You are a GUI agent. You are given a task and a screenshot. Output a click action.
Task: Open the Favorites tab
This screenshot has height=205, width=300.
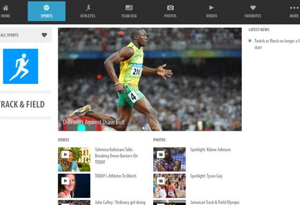click(x=253, y=11)
